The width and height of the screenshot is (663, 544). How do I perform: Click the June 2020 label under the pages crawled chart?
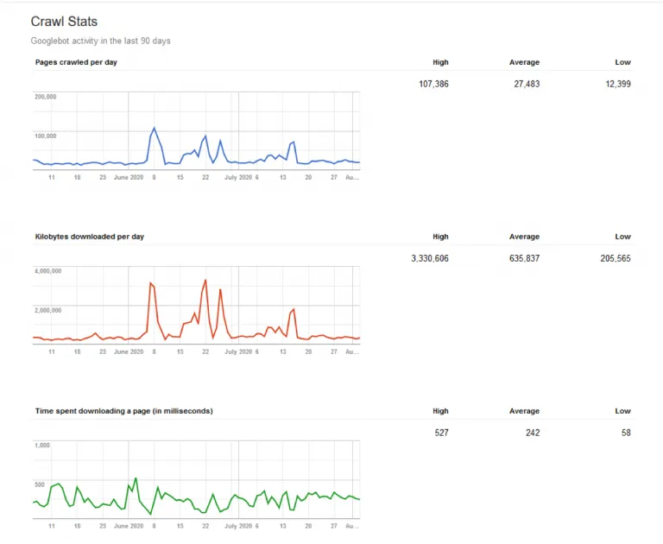pos(129,177)
